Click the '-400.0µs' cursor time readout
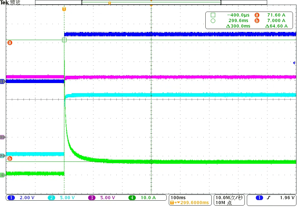 click(x=238, y=15)
